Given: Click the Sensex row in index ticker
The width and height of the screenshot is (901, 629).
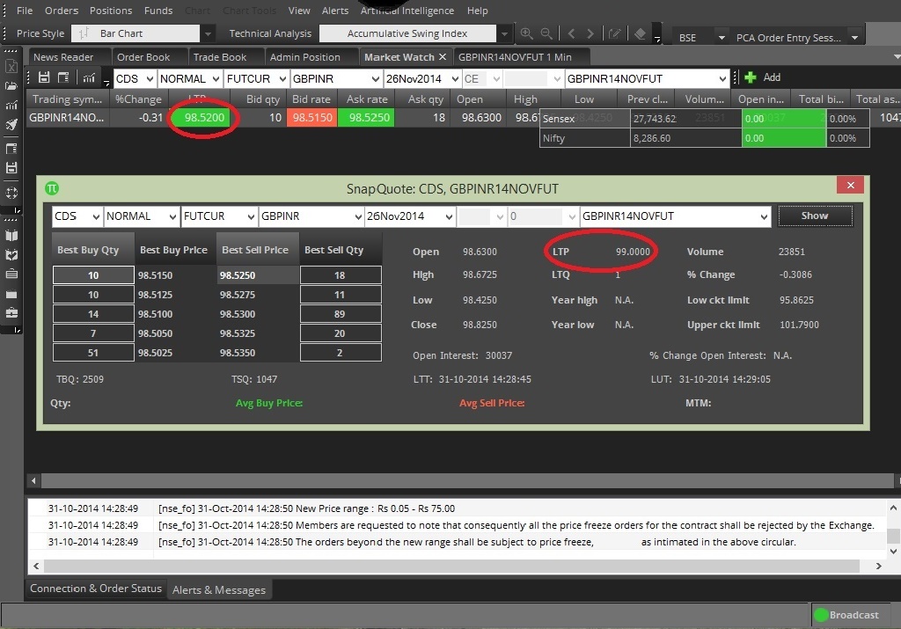Looking at the screenshot, I should pyautogui.click(x=705, y=119).
